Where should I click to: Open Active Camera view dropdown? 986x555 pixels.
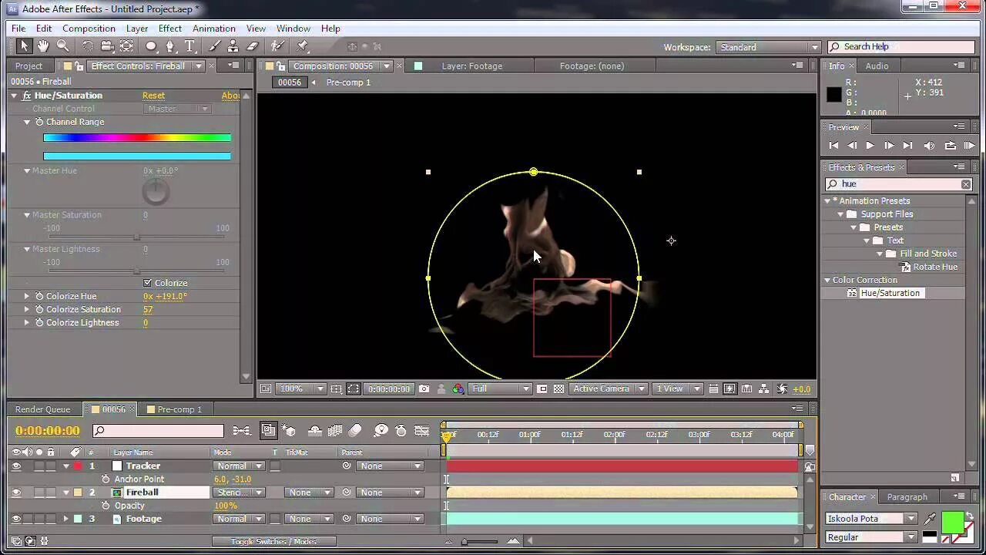tap(608, 389)
